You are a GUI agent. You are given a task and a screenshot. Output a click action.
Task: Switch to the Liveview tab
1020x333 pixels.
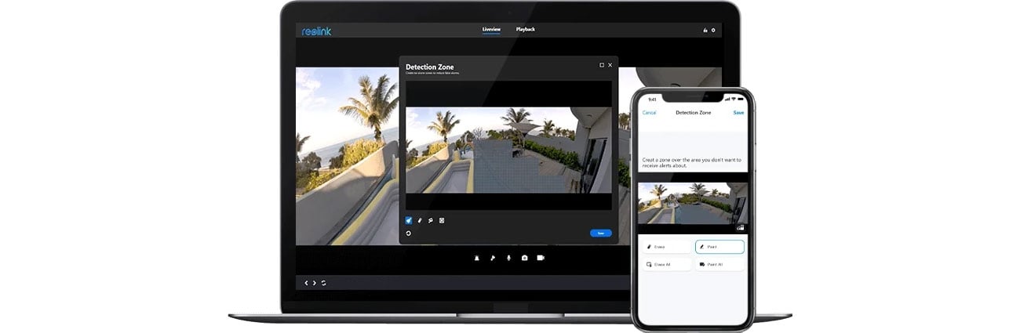[x=491, y=30]
